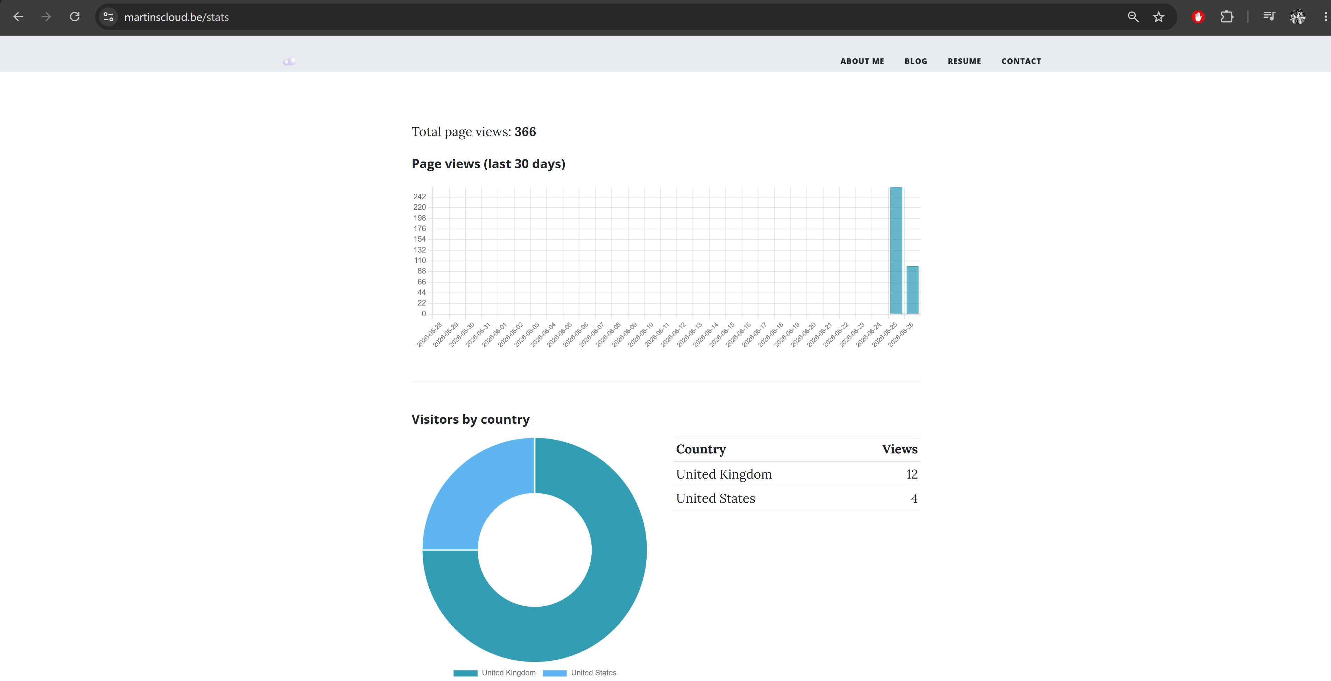Click the Country column header
The height and width of the screenshot is (681, 1331).
[x=700, y=449]
